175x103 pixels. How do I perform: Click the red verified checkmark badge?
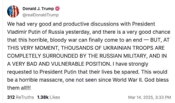click(57, 9)
